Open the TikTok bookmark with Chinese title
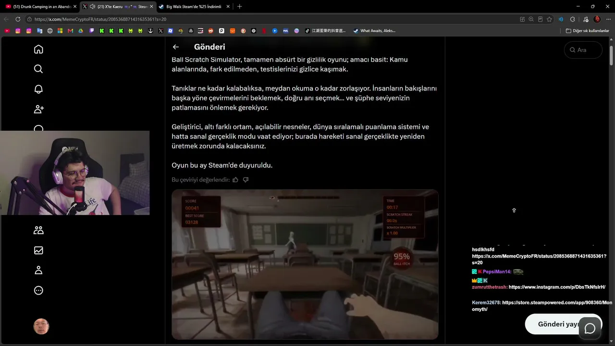This screenshot has height=346, width=615. (x=325, y=31)
